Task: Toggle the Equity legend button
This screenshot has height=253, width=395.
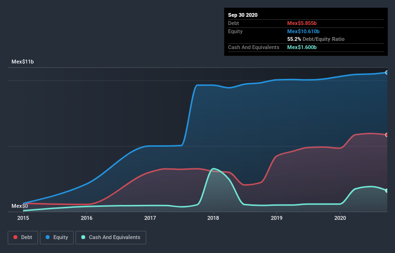Action: [57, 238]
